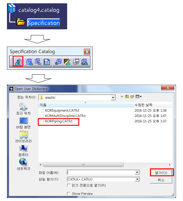Click the yellow-black striped Specification Catalog icon
Image resolution: width=183 pixels, height=201 pixels.
[x=67, y=62]
